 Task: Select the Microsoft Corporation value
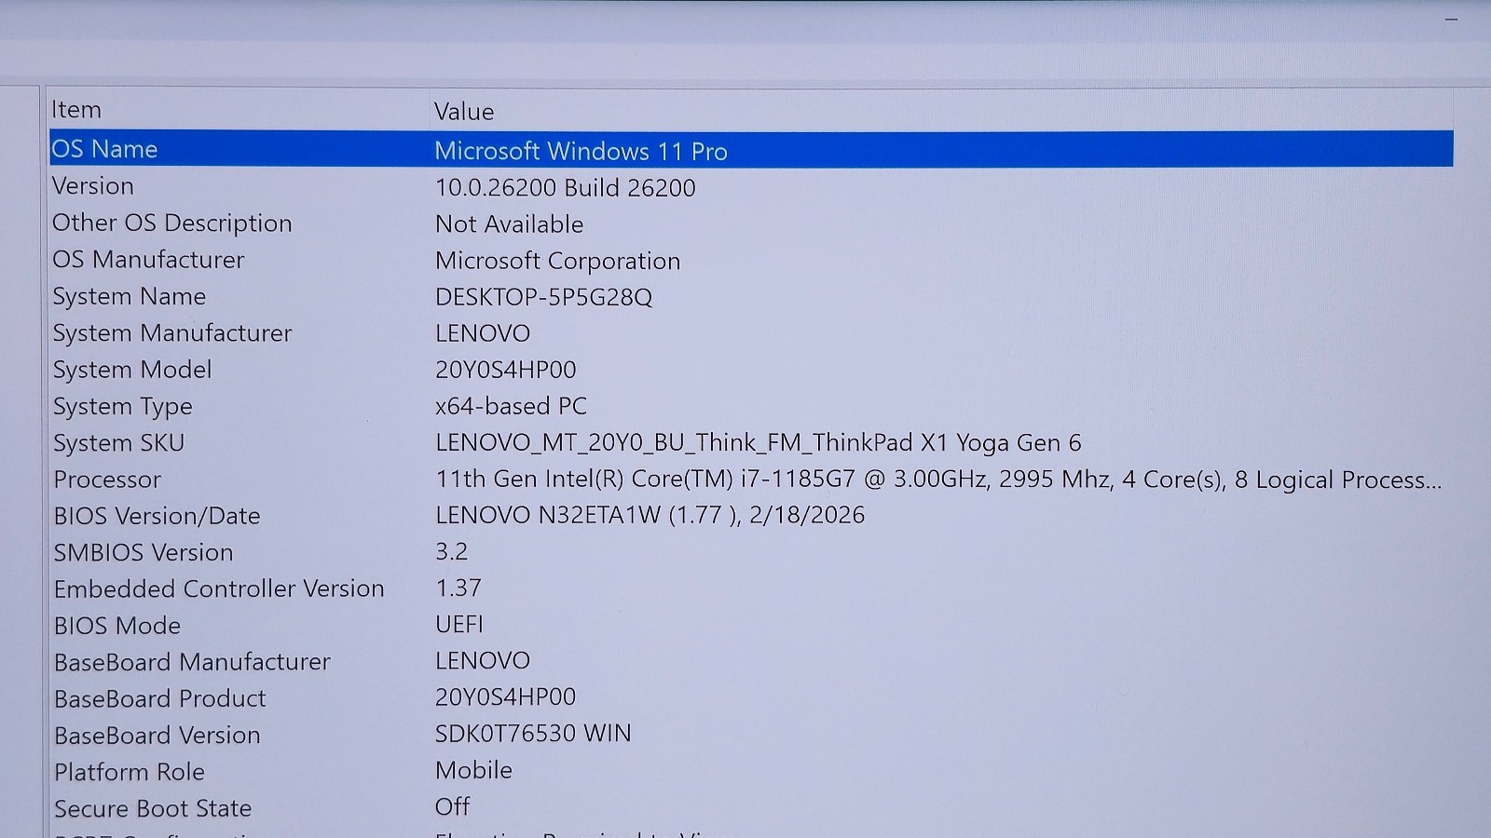tap(558, 261)
